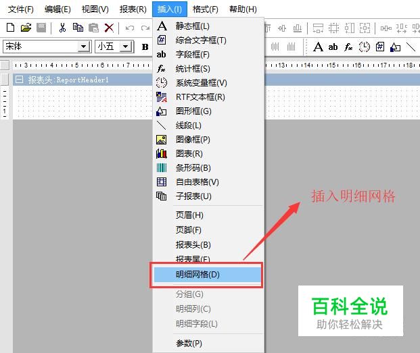
Task: Open the 宋体 font name dropdown
Action: tap(84, 47)
